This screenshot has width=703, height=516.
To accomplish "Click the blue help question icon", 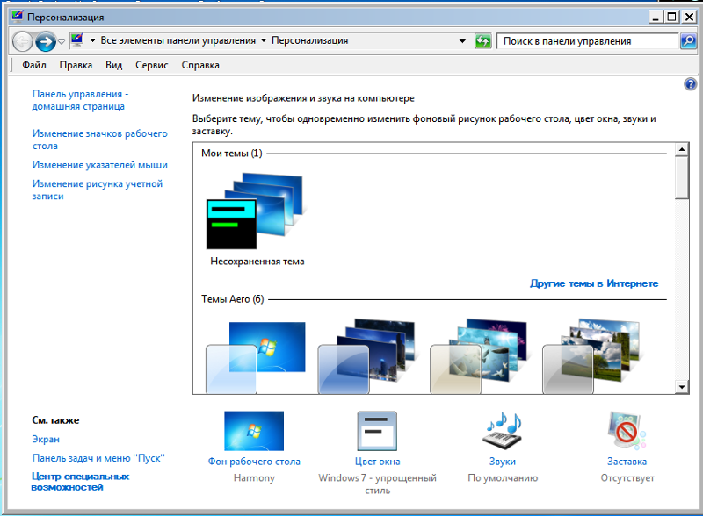I will tap(690, 83).
